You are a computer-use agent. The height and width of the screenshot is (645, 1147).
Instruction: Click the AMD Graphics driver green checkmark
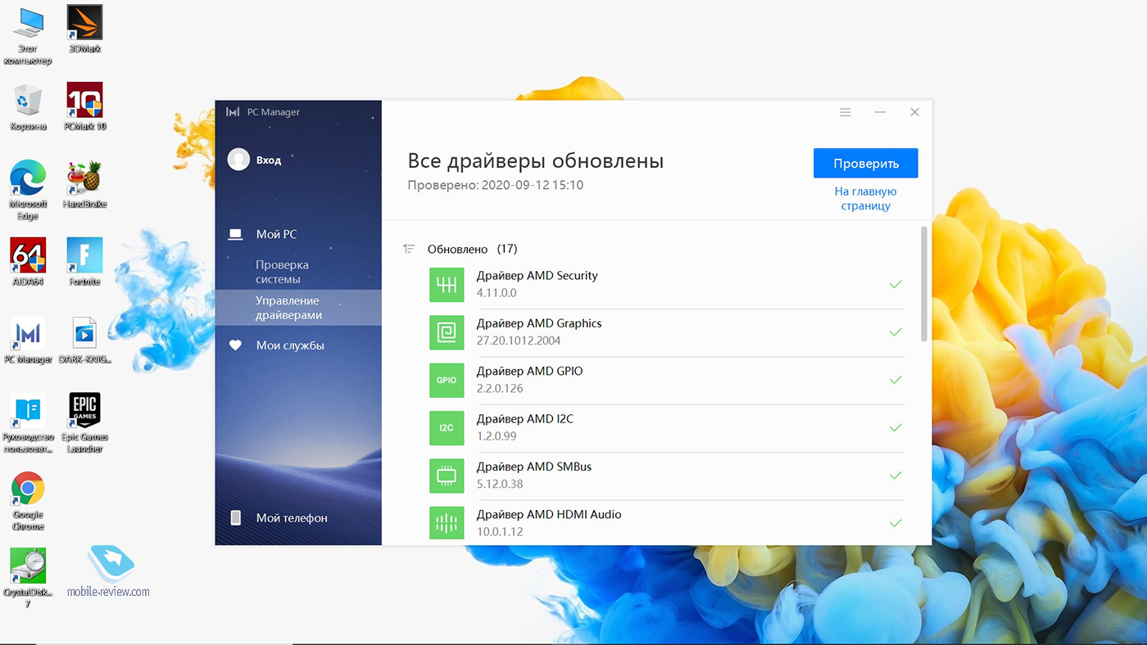[x=895, y=332]
